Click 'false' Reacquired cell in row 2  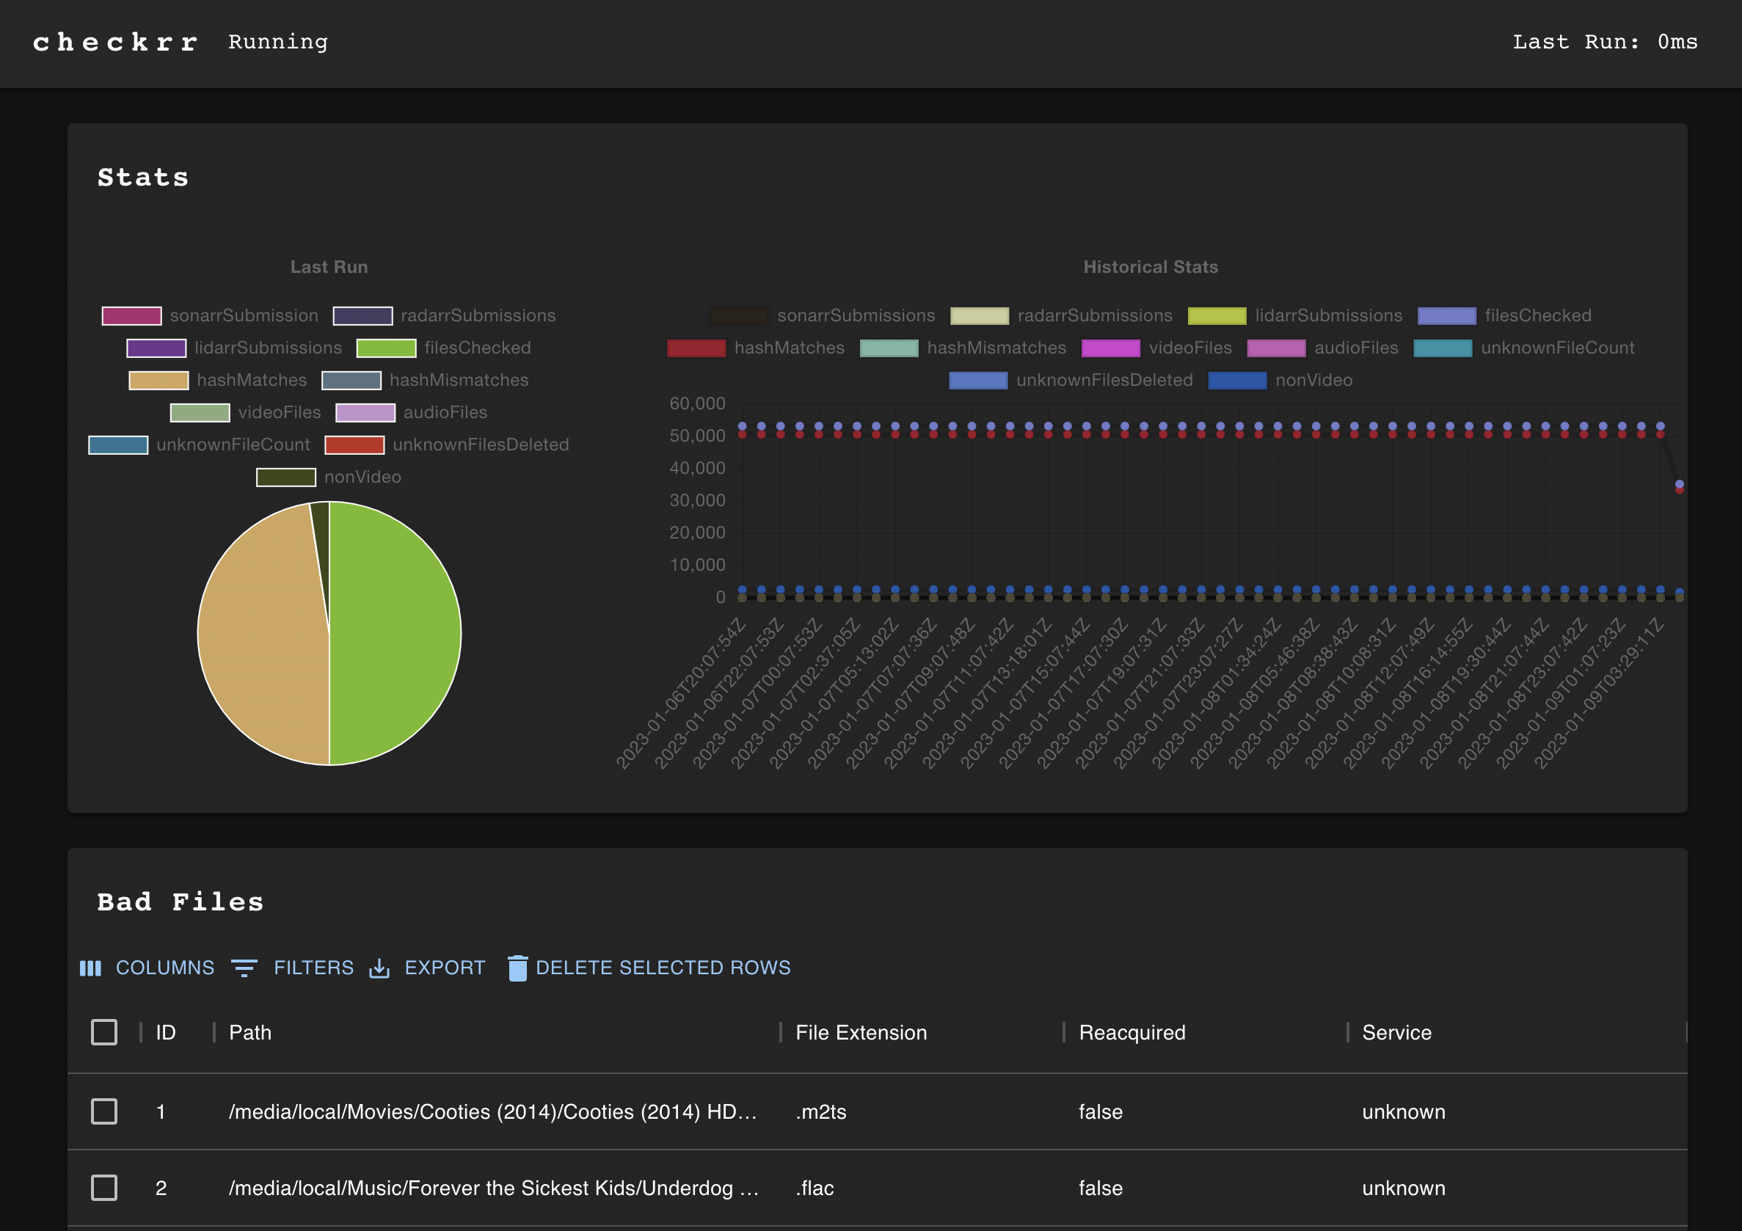point(1101,1188)
